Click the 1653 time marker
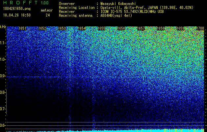The width and height of the screenshot is (207, 132). (62, 28)
